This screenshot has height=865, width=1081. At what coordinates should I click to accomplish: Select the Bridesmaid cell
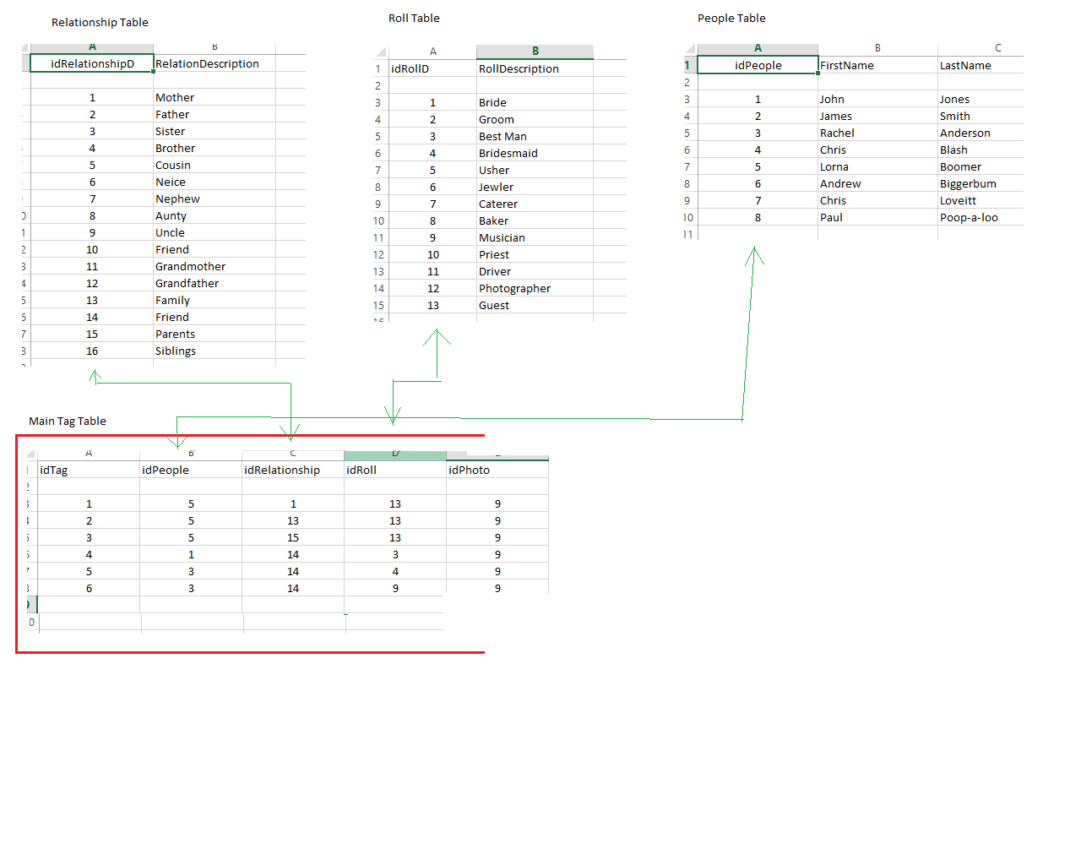pos(535,153)
